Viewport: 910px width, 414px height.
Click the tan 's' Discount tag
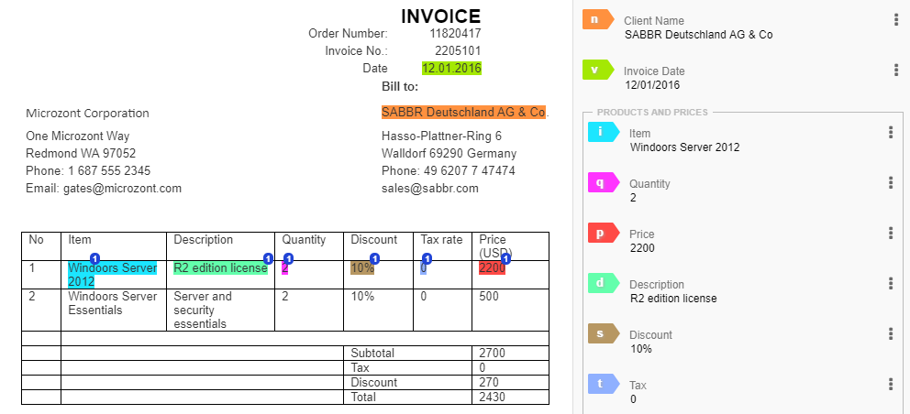coord(604,333)
